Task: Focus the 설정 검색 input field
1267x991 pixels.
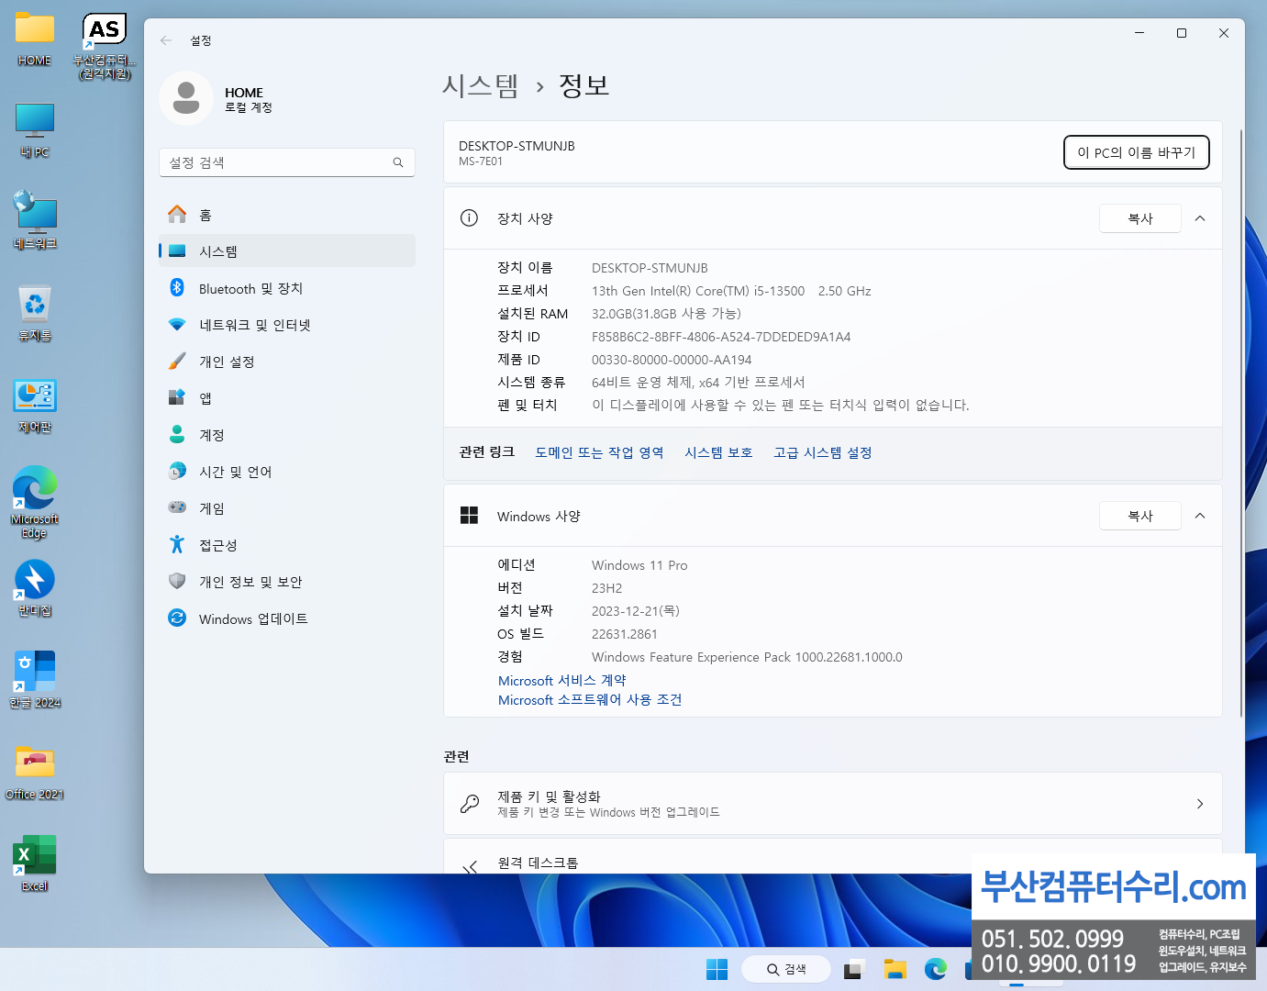Action: 286,162
